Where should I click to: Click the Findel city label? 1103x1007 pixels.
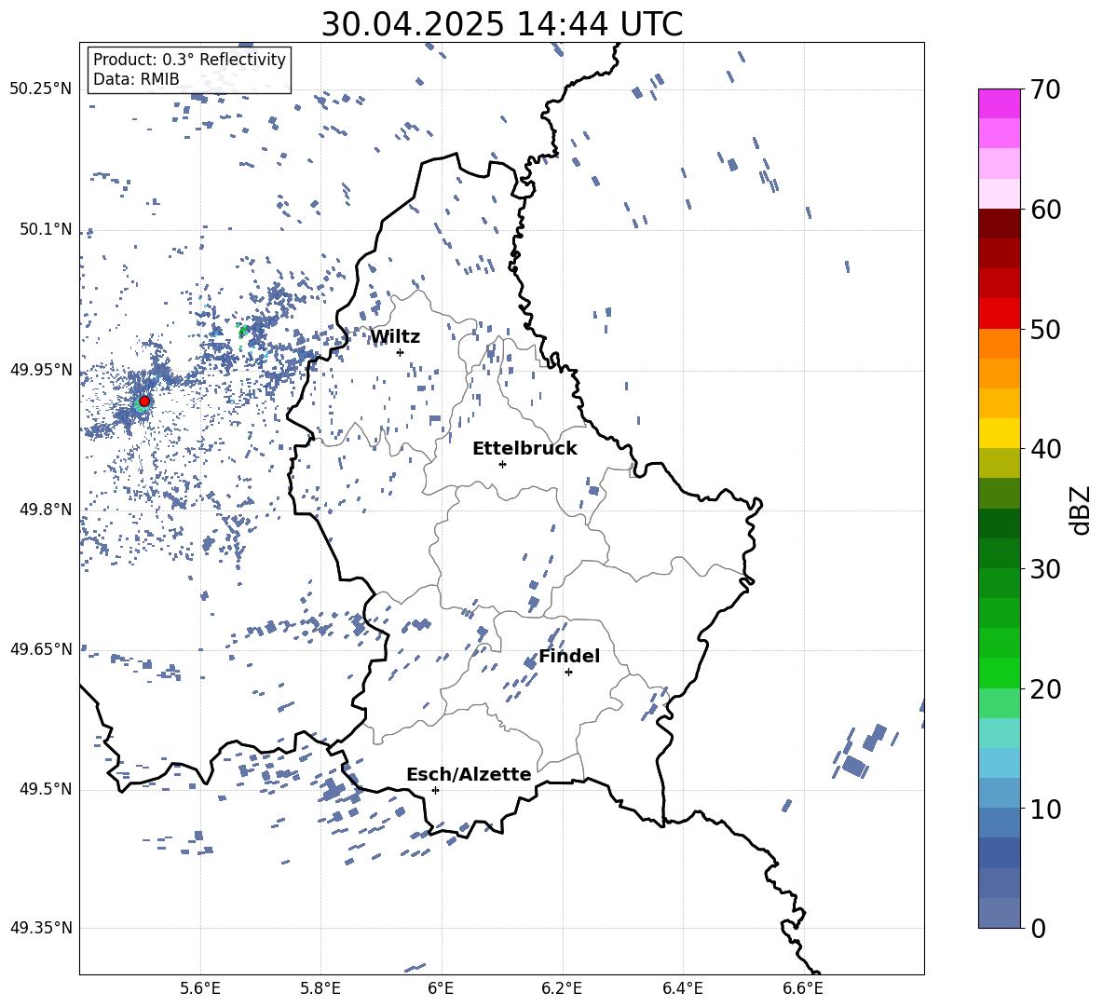(569, 656)
